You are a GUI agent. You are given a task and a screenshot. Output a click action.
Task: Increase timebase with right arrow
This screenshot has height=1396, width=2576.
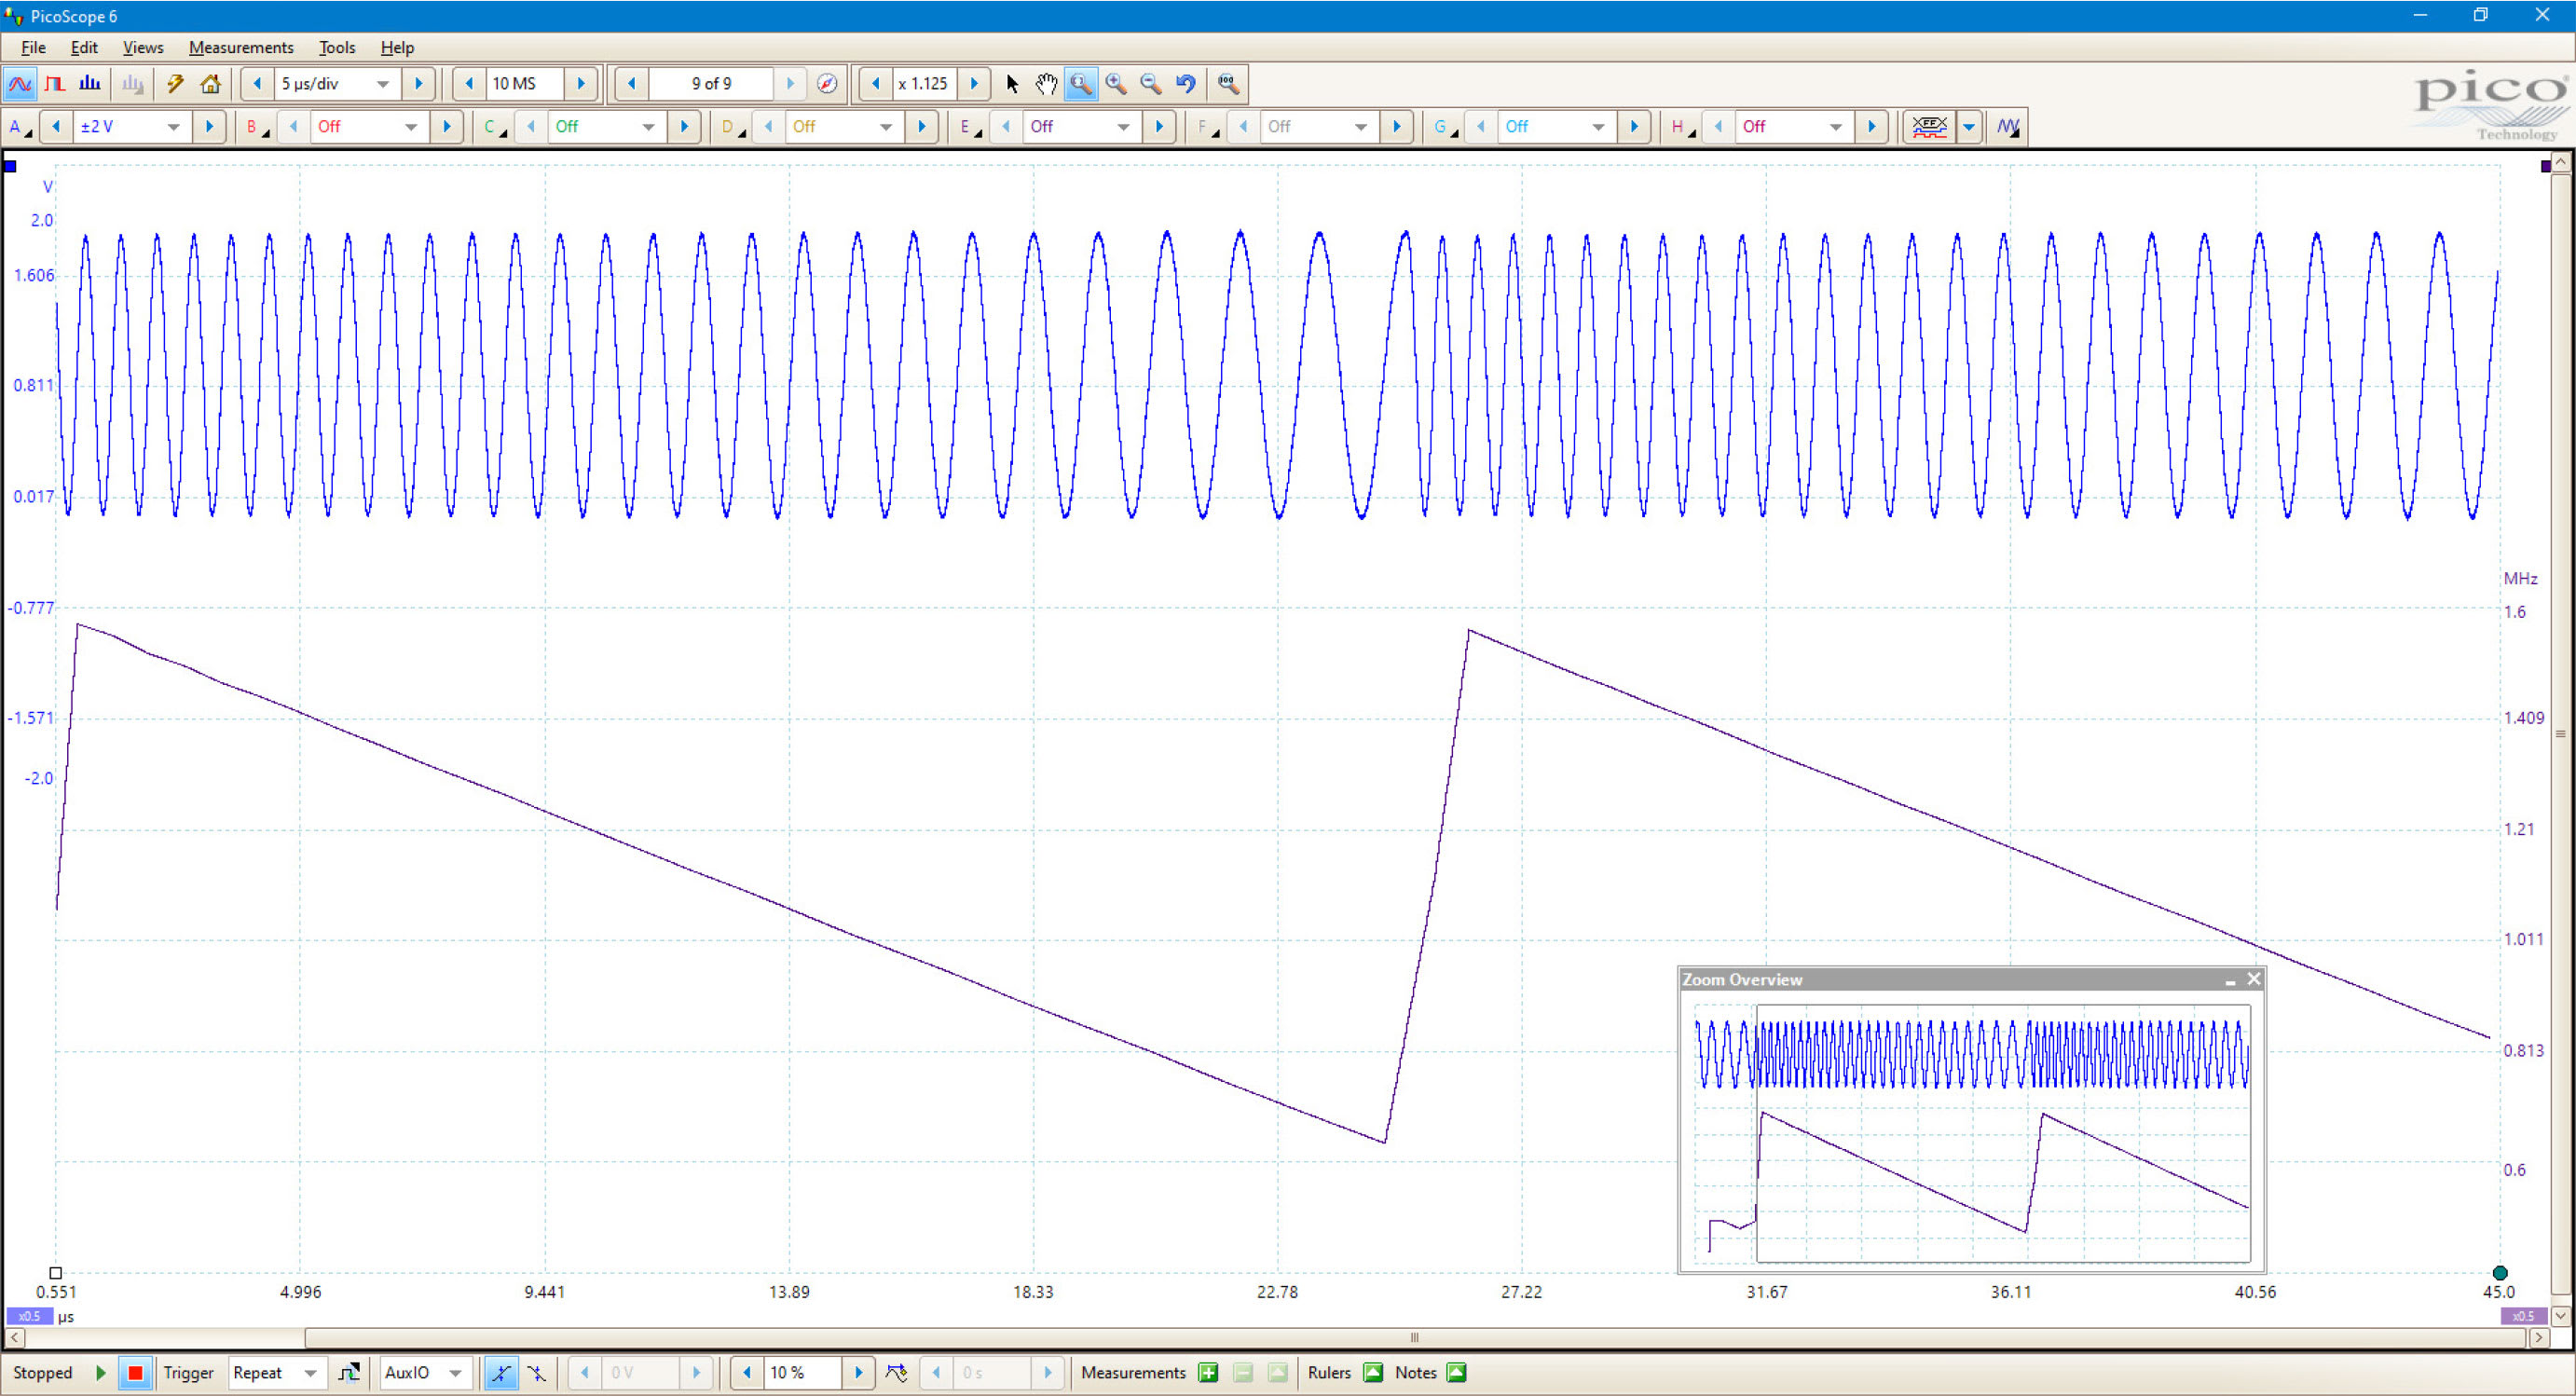[418, 84]
